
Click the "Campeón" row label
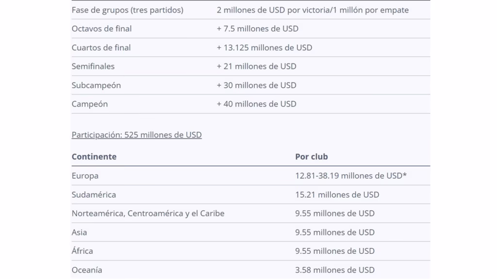pos(90,104)
